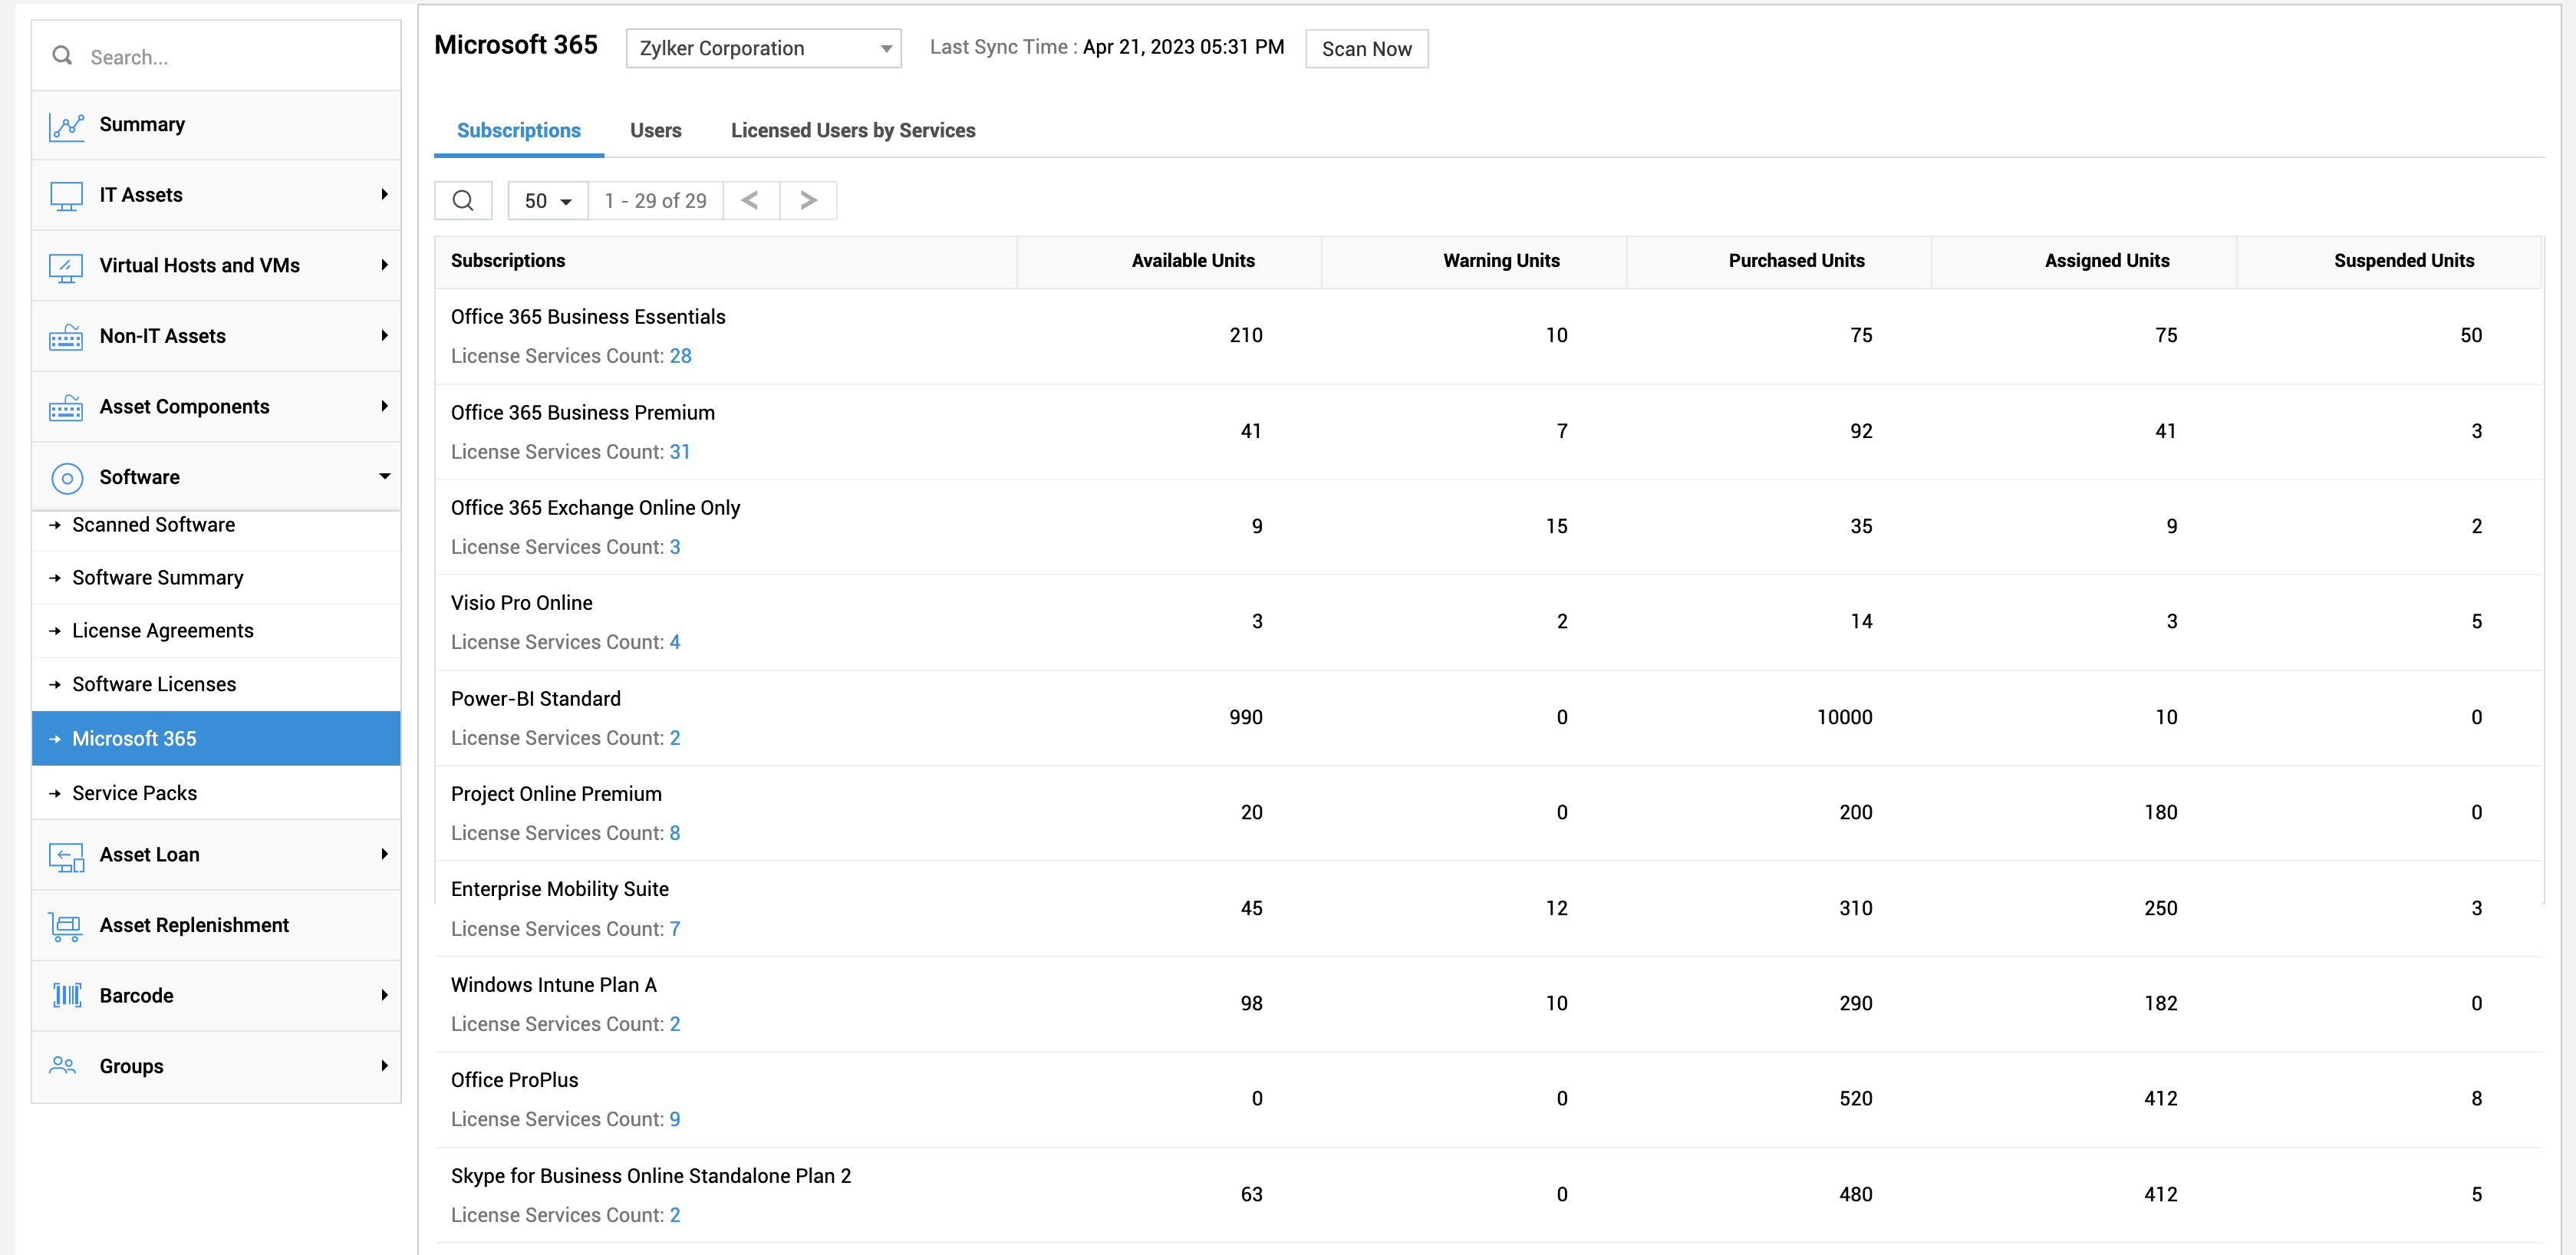Click the Barcode icon in sidebar
This screenshot has width=2576, height=1255.
[66, 996]
